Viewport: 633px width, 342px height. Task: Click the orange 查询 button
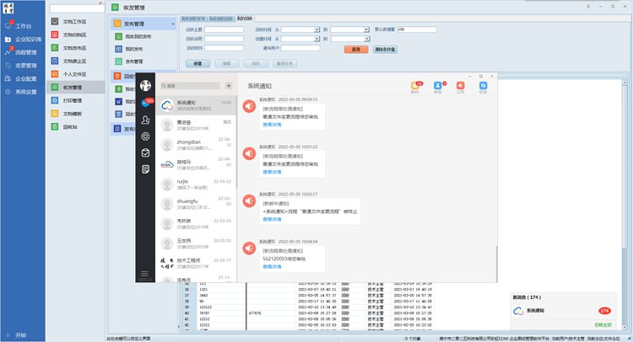tap(354, 49)
